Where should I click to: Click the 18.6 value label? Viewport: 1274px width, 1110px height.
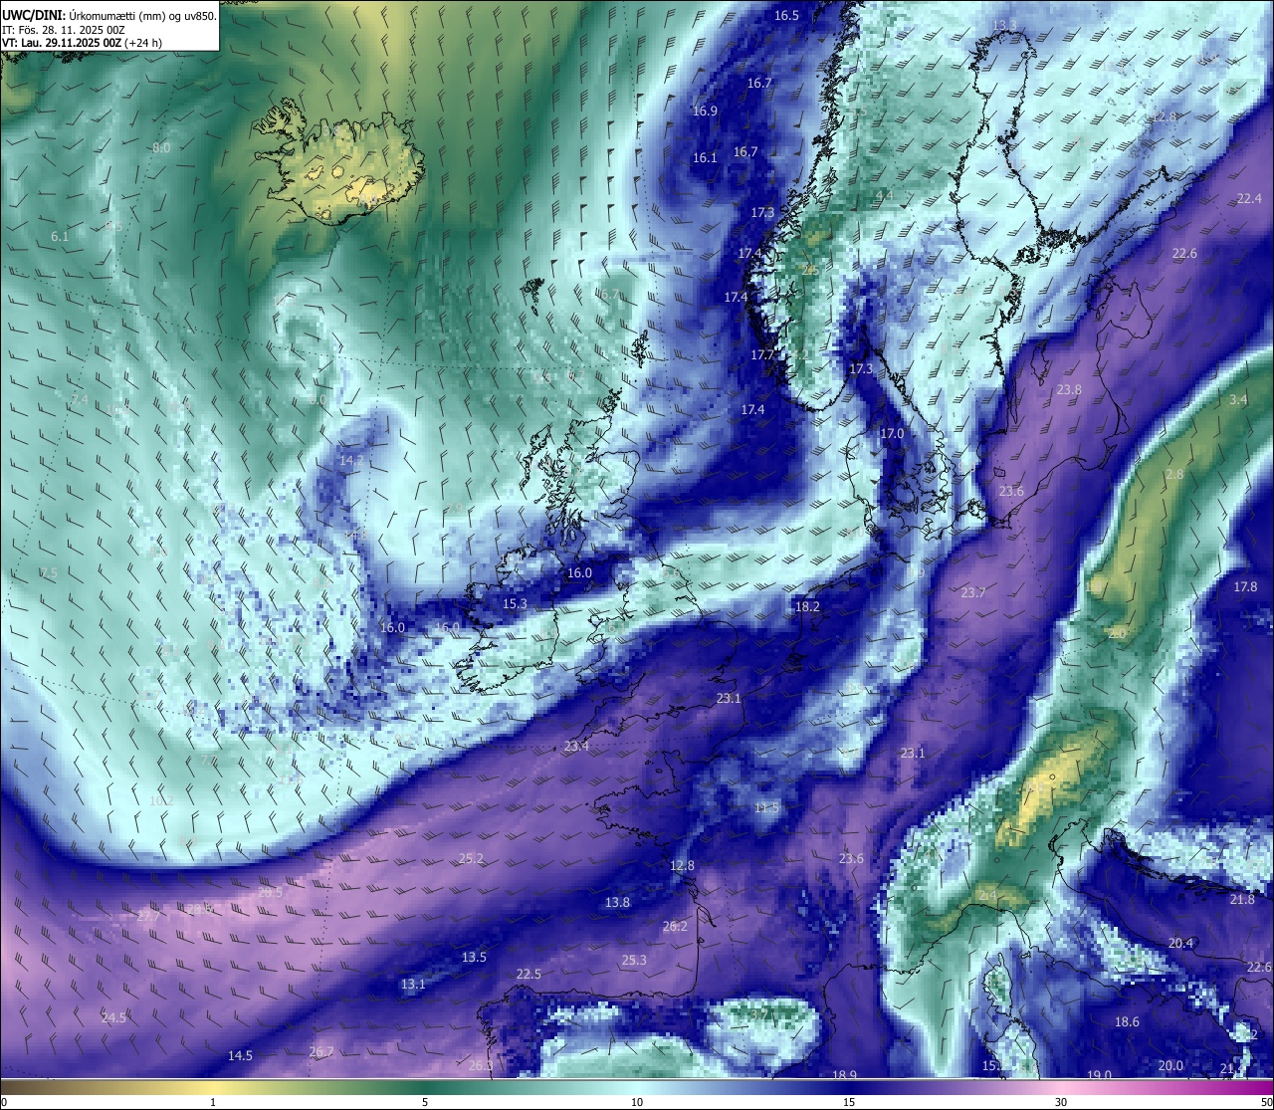click(1127, 1021)
